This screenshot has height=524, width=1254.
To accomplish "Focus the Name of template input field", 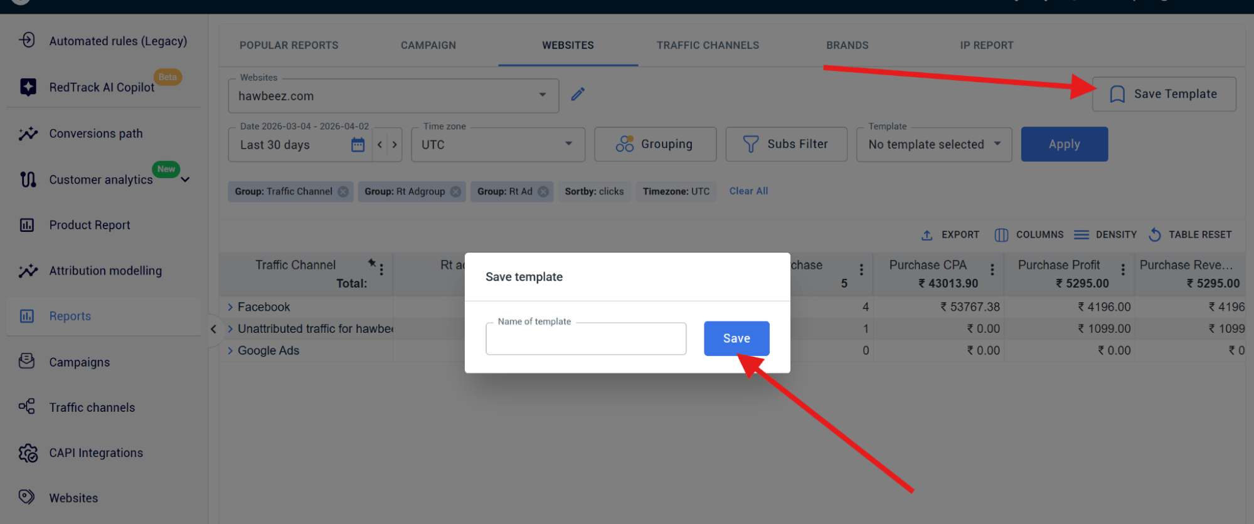I will tap(586, 338).
